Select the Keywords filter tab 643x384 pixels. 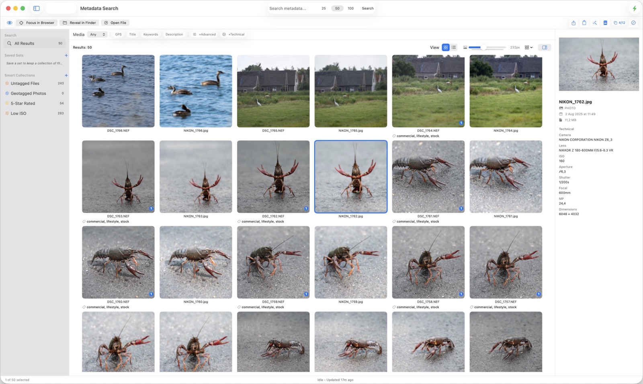point(150,34)
